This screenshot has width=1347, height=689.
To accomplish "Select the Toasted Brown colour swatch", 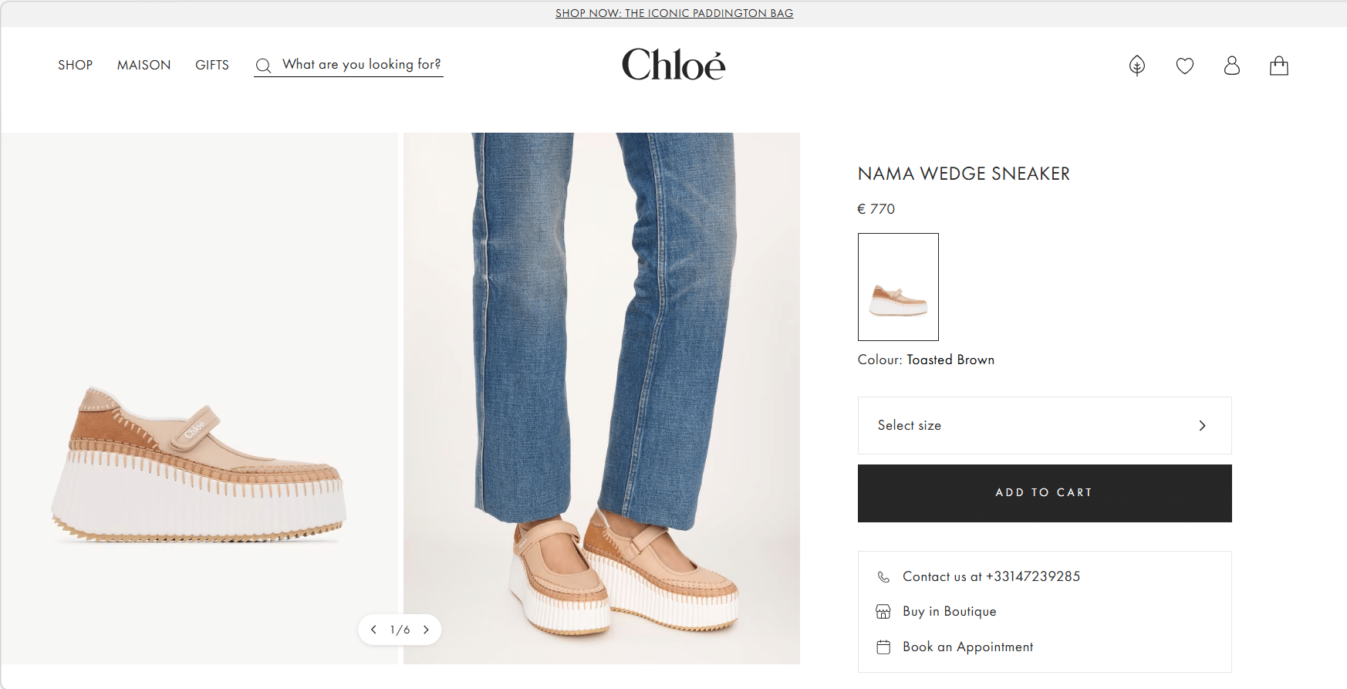I will [898, 287].
